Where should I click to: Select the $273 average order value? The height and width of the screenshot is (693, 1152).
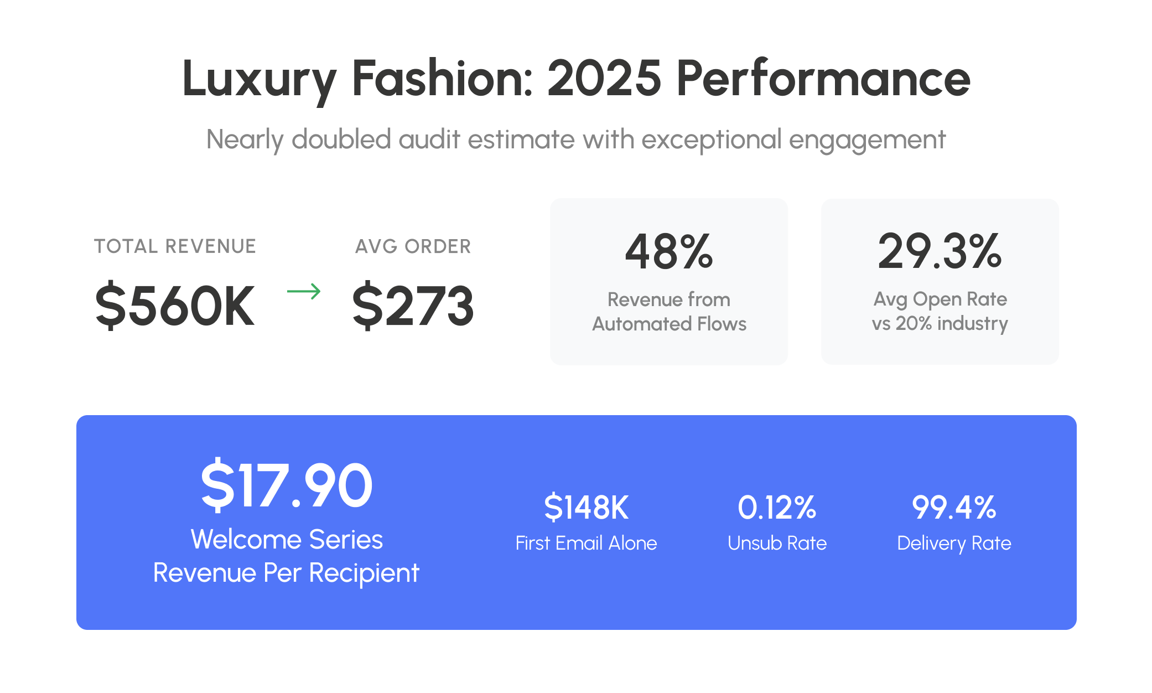point(413,306)
